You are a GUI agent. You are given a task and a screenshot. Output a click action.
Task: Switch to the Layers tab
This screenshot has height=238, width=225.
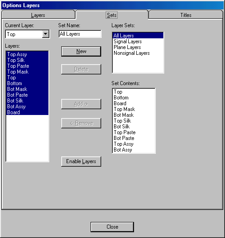[38, 15]
